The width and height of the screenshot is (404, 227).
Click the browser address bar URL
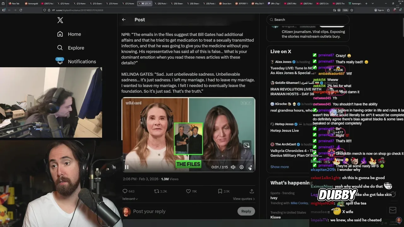coord(80,10)
